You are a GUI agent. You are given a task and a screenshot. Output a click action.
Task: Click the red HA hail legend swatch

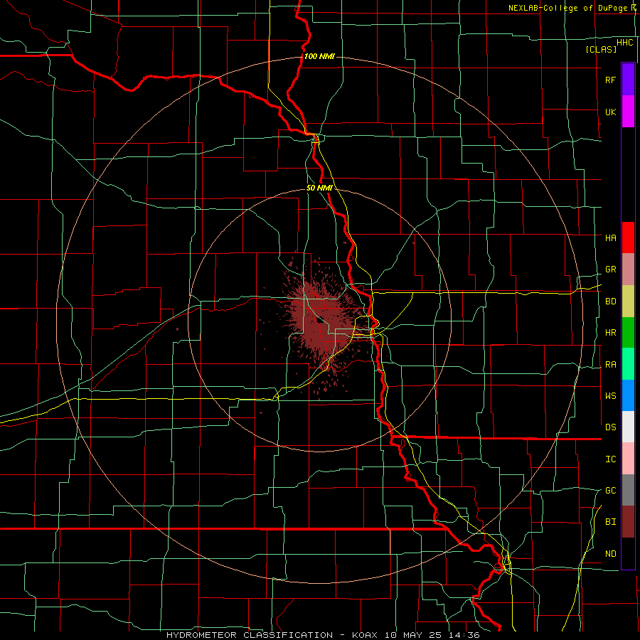[x=628, y=238]
